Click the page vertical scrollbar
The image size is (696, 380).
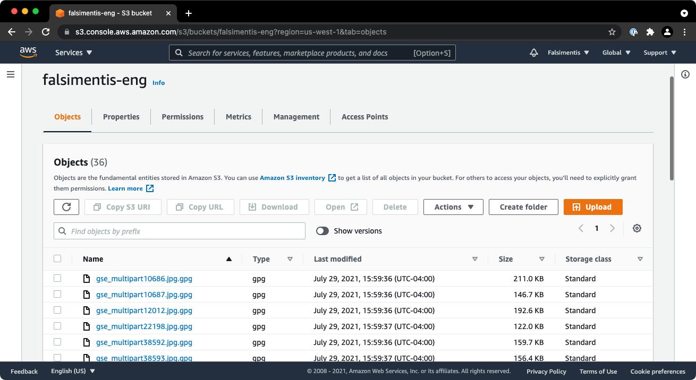[672, 128]
